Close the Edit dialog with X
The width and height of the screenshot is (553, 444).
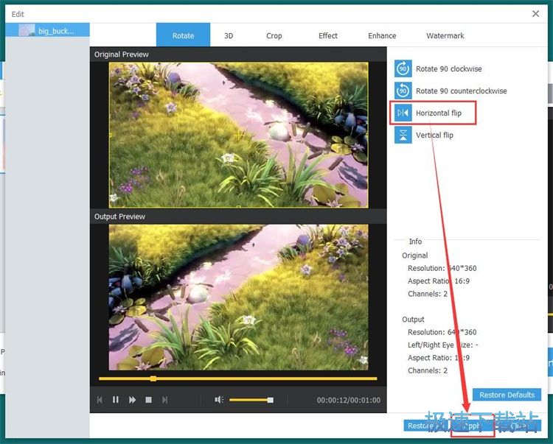pyautogui.click(x=536, y=14)
